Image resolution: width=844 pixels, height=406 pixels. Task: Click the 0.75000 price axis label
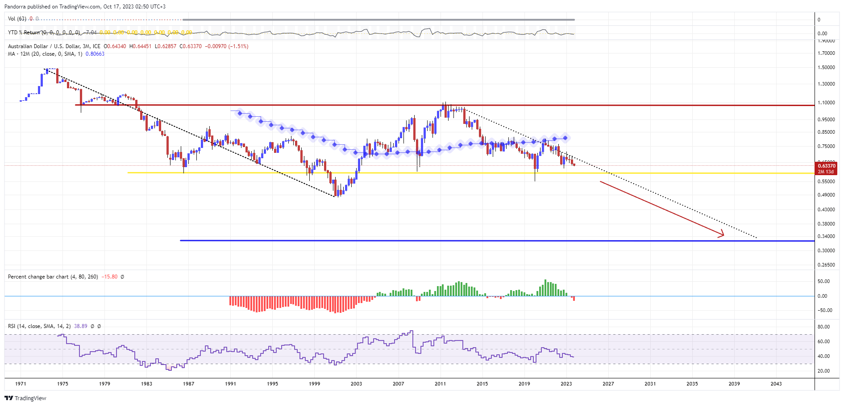826,146
